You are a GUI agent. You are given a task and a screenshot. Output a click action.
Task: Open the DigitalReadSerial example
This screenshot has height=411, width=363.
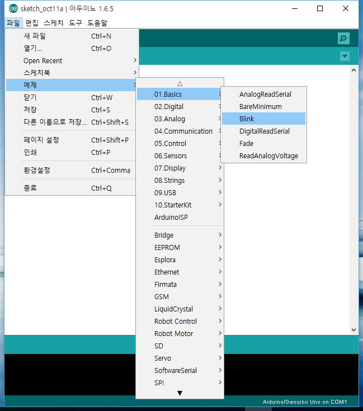tap(263, 131)
